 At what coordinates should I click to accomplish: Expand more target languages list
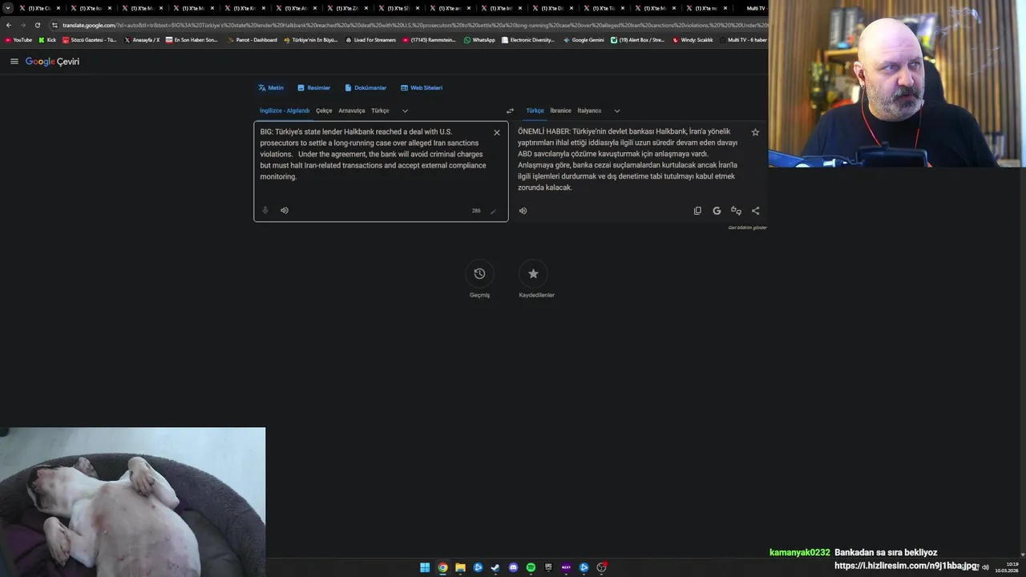[x=616, y=111]
